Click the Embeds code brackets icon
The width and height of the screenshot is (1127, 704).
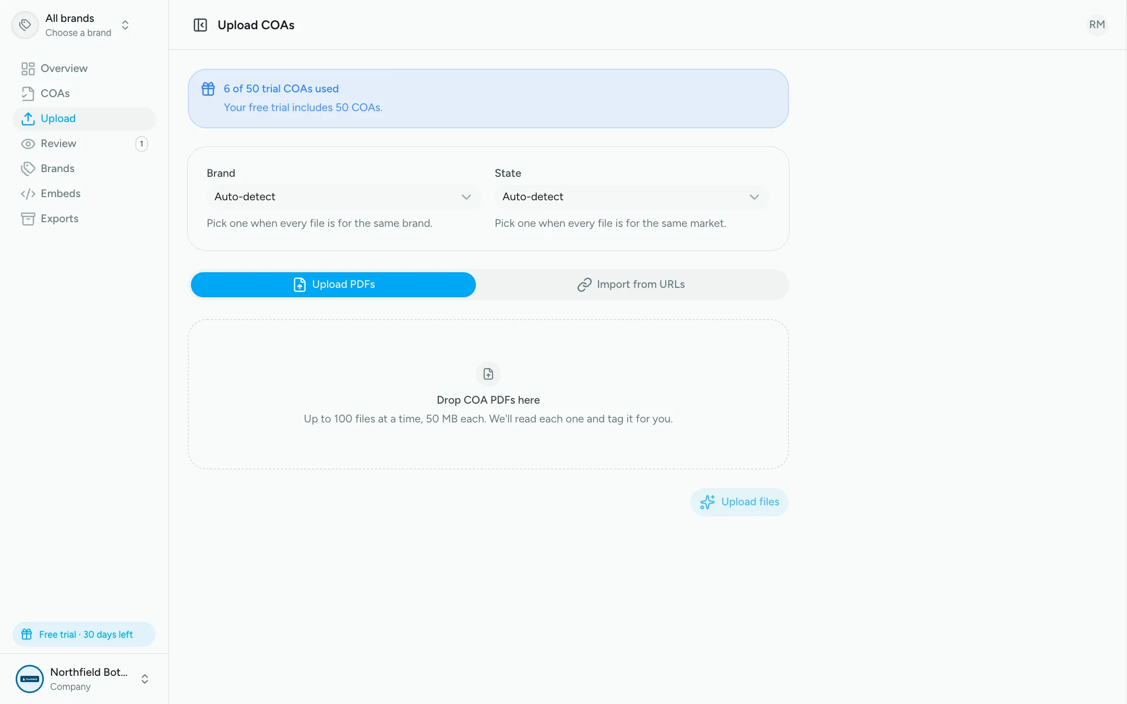coord(28,194)
